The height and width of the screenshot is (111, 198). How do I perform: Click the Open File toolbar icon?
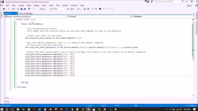18,9
